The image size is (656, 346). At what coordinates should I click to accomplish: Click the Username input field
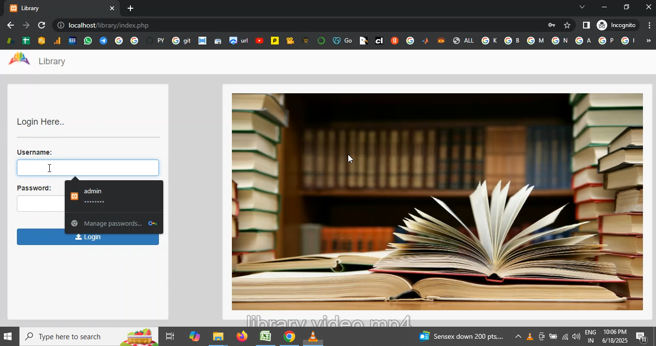pyautogui.click(x=88, y=168)
